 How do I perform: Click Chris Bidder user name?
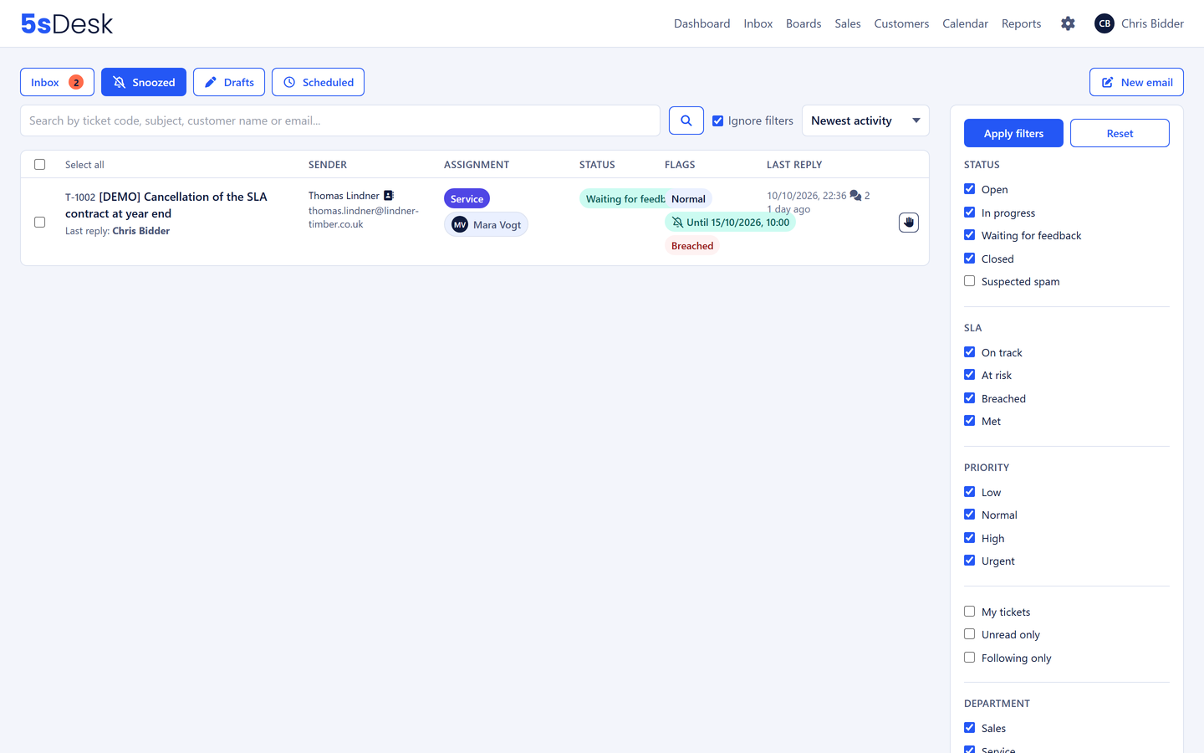pos(1152,23)
